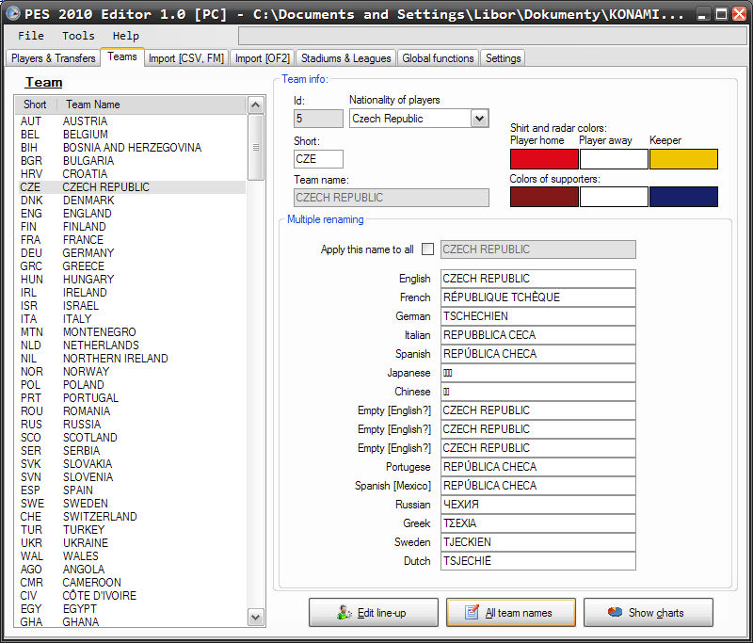The width and height of the screenshot is (753, 643).
Task: Open the Nationality of players dropdown
Action: pos(479,118)
